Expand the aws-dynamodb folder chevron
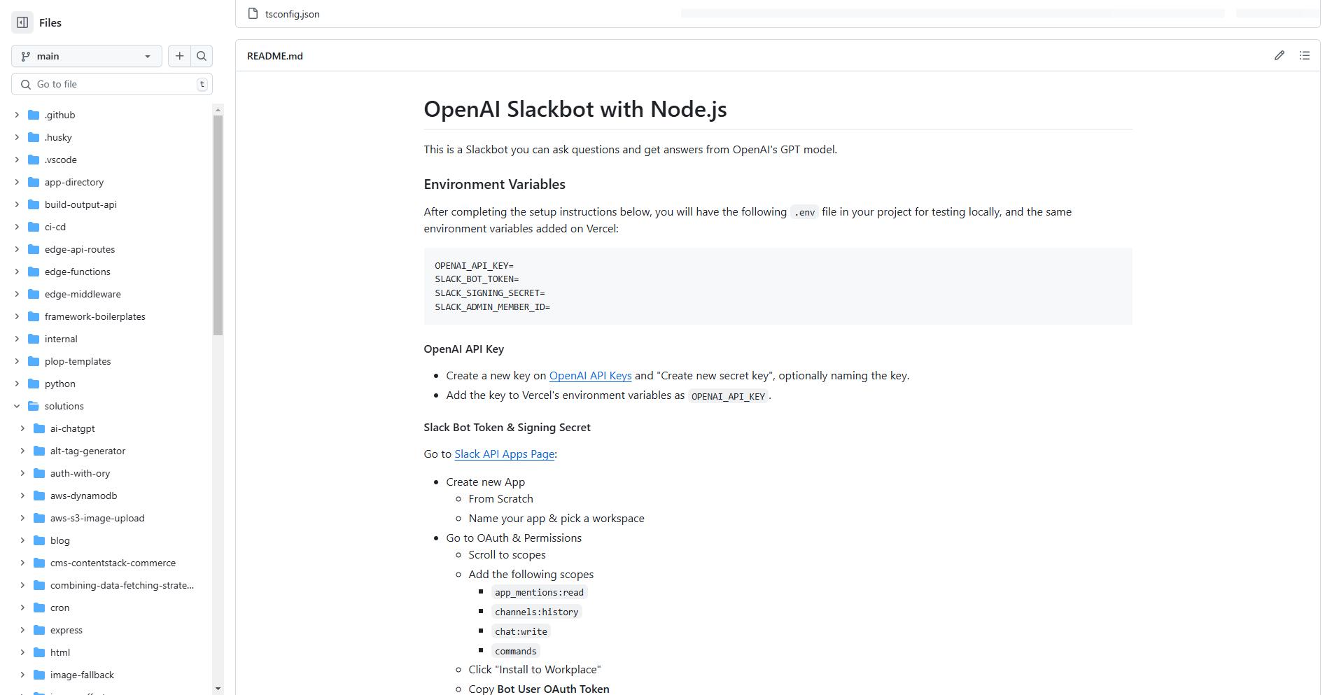1332x695 pixels. point(22,496)
